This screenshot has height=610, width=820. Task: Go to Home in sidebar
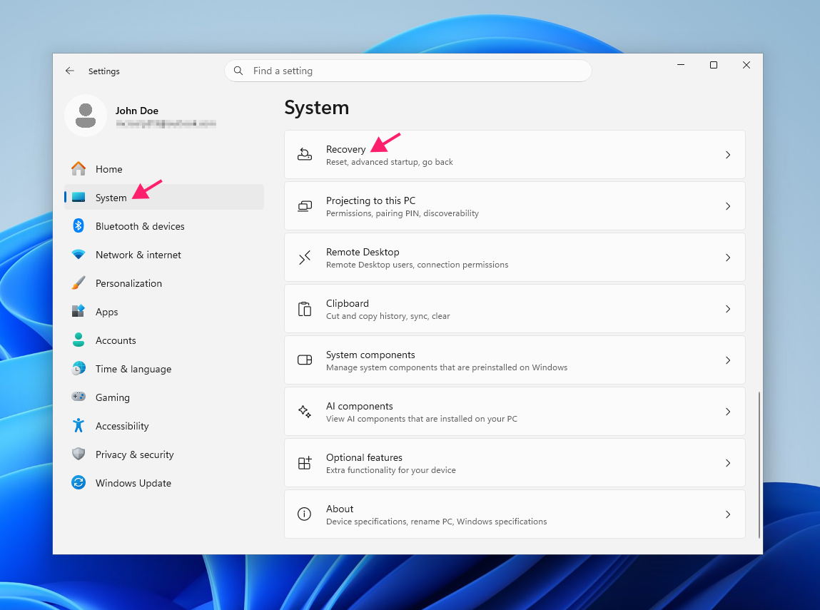tap(164, 169)
